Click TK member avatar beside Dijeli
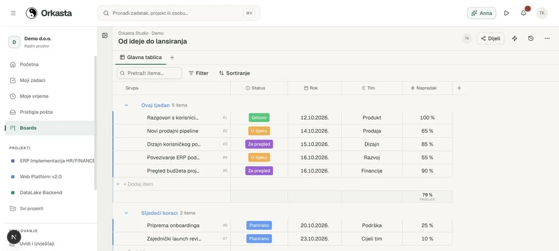This screenshot has width=559, height=251. pyautogui.click(x=467, y=38)
